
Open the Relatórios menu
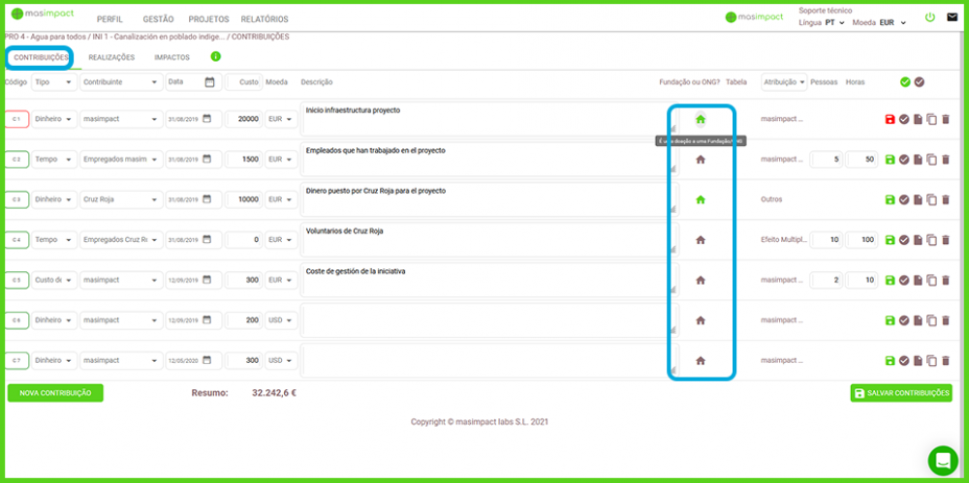click(x=265, y=19)
